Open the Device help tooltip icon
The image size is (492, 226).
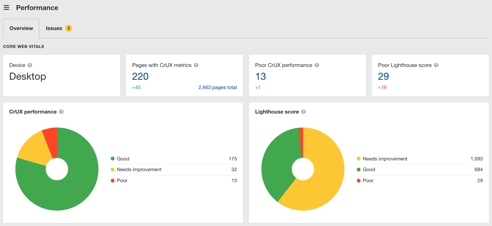30,65
